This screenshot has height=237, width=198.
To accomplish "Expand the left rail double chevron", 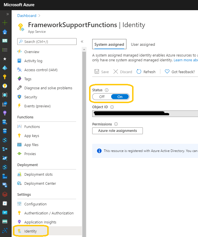I will coord(7,14).
